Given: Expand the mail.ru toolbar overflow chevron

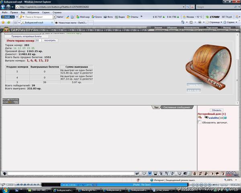Looking at the screenshot, I should click(x=141, y=16).
